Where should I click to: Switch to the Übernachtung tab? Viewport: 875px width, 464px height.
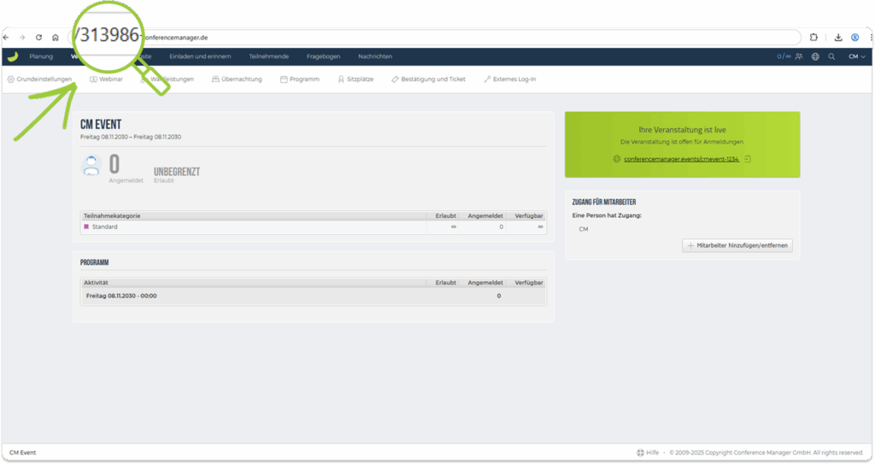[x=237, y=79]
